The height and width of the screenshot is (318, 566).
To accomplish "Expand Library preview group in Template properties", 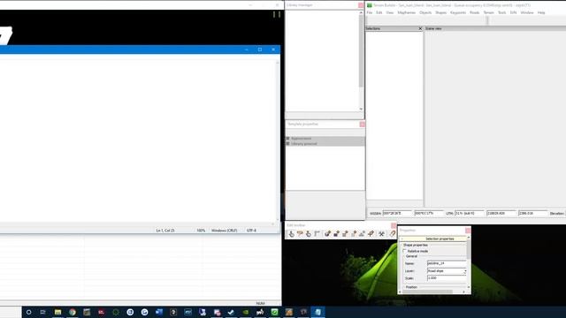I will pyautogui.click(x=288, y=143).
